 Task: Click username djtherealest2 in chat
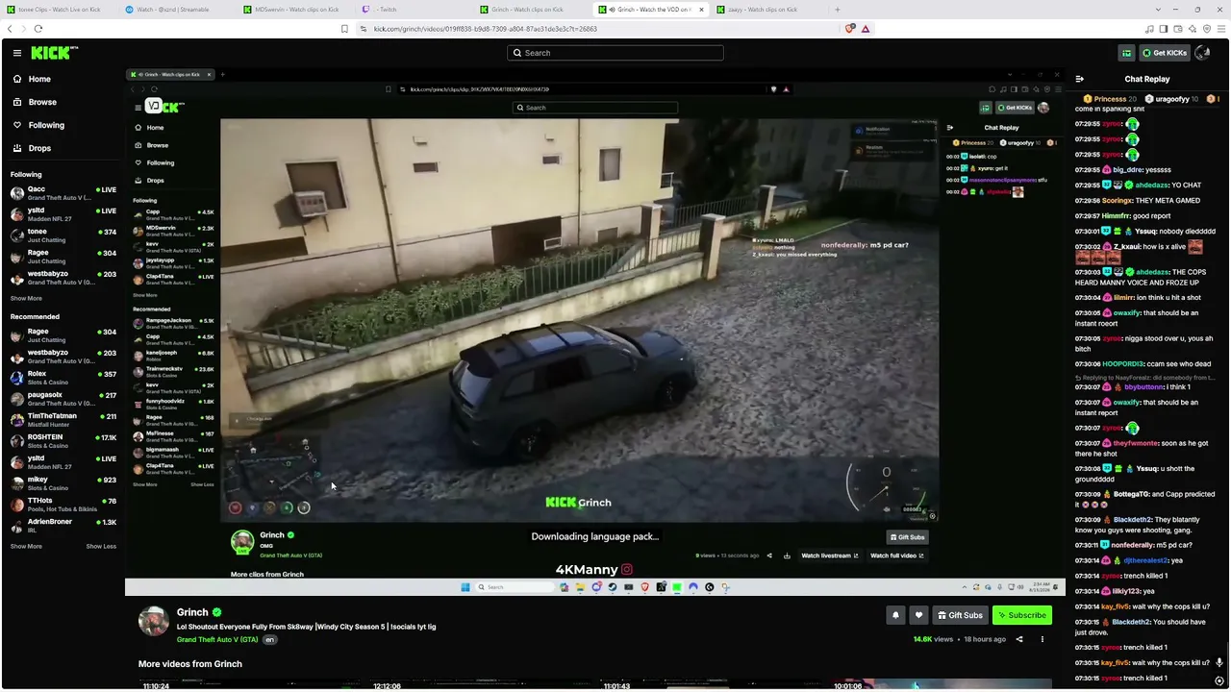1146,560
